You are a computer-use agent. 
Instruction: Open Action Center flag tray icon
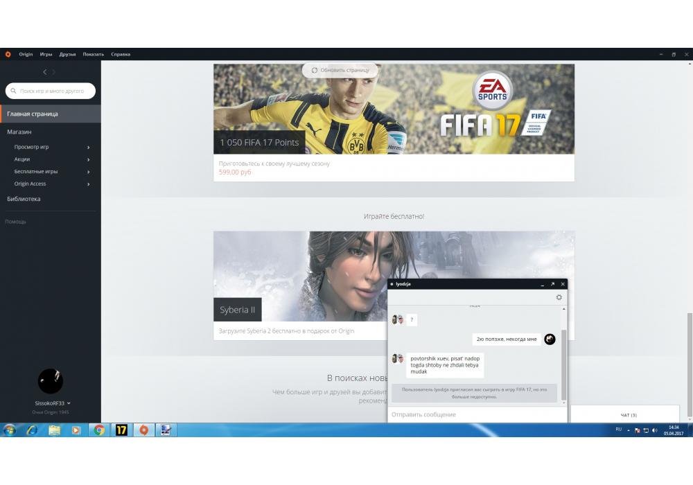pos(638,430)
